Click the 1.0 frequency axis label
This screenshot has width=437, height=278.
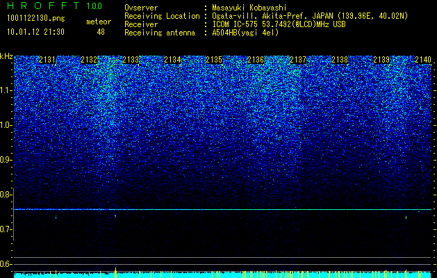pos(6,125)
